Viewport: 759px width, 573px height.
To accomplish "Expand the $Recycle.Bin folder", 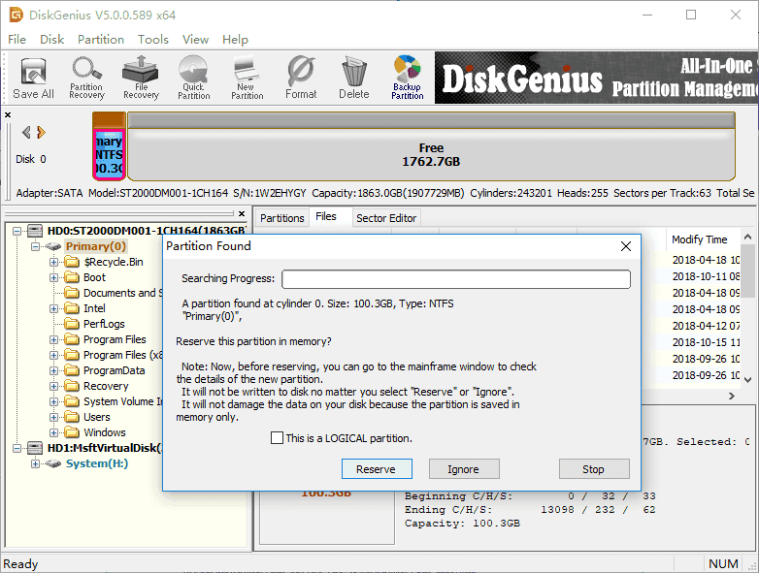I will [x=53, y=262].
